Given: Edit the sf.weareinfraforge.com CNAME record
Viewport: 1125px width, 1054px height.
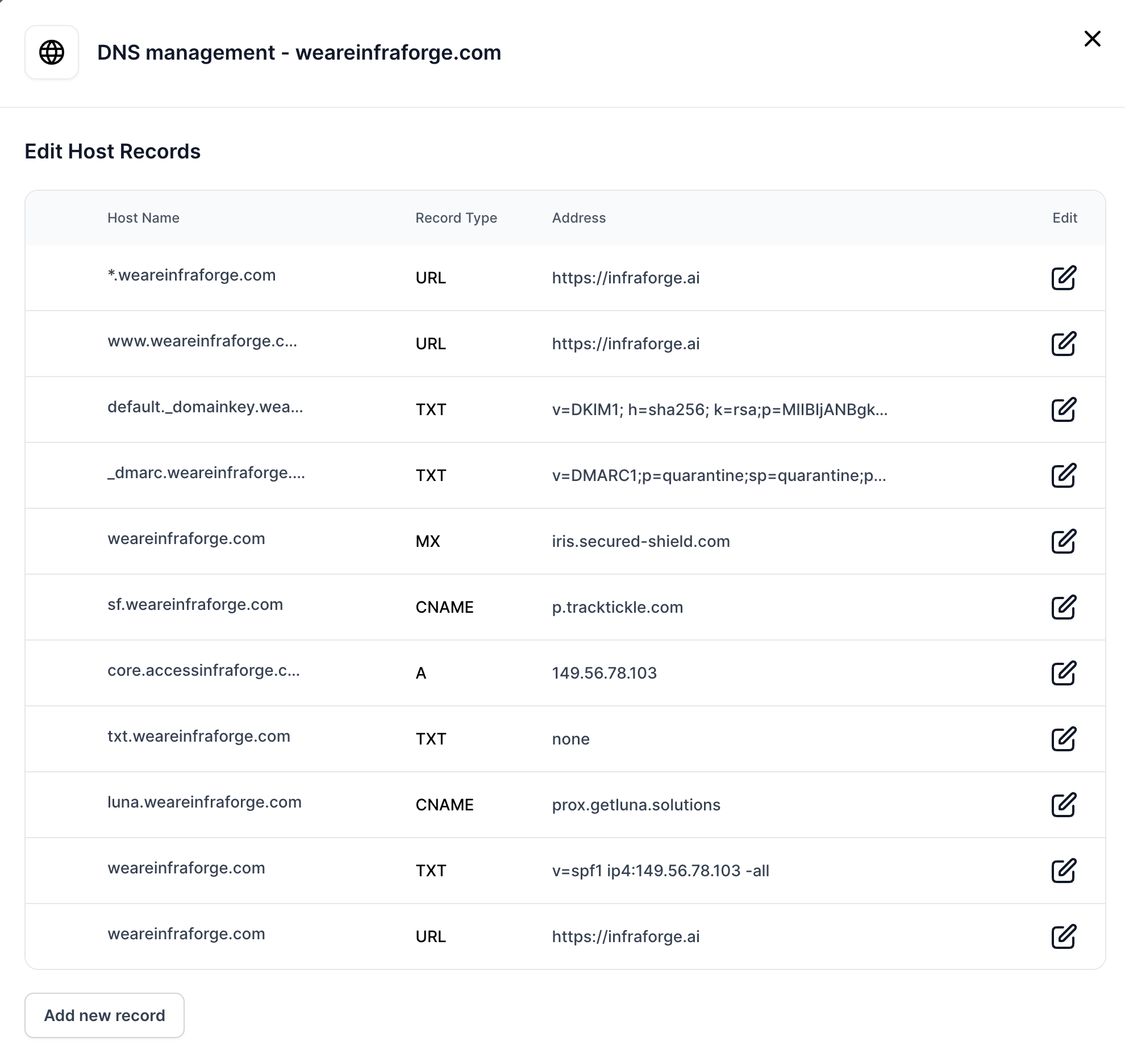Looking at the screenshot, I should [x=1064, y=607].
